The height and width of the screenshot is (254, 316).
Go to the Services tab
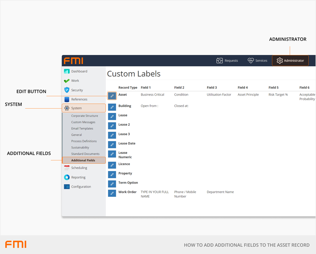tap(257, 61)
